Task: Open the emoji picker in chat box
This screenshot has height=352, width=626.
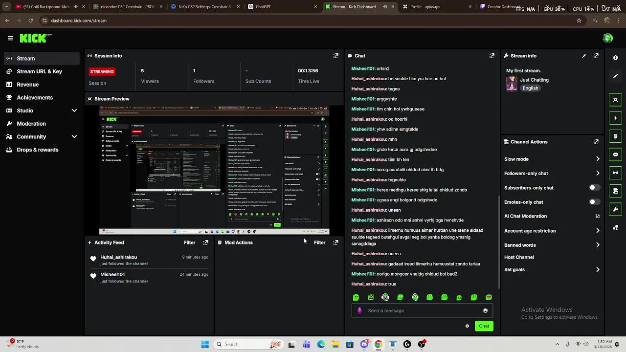Action: (x=485, y=310)
